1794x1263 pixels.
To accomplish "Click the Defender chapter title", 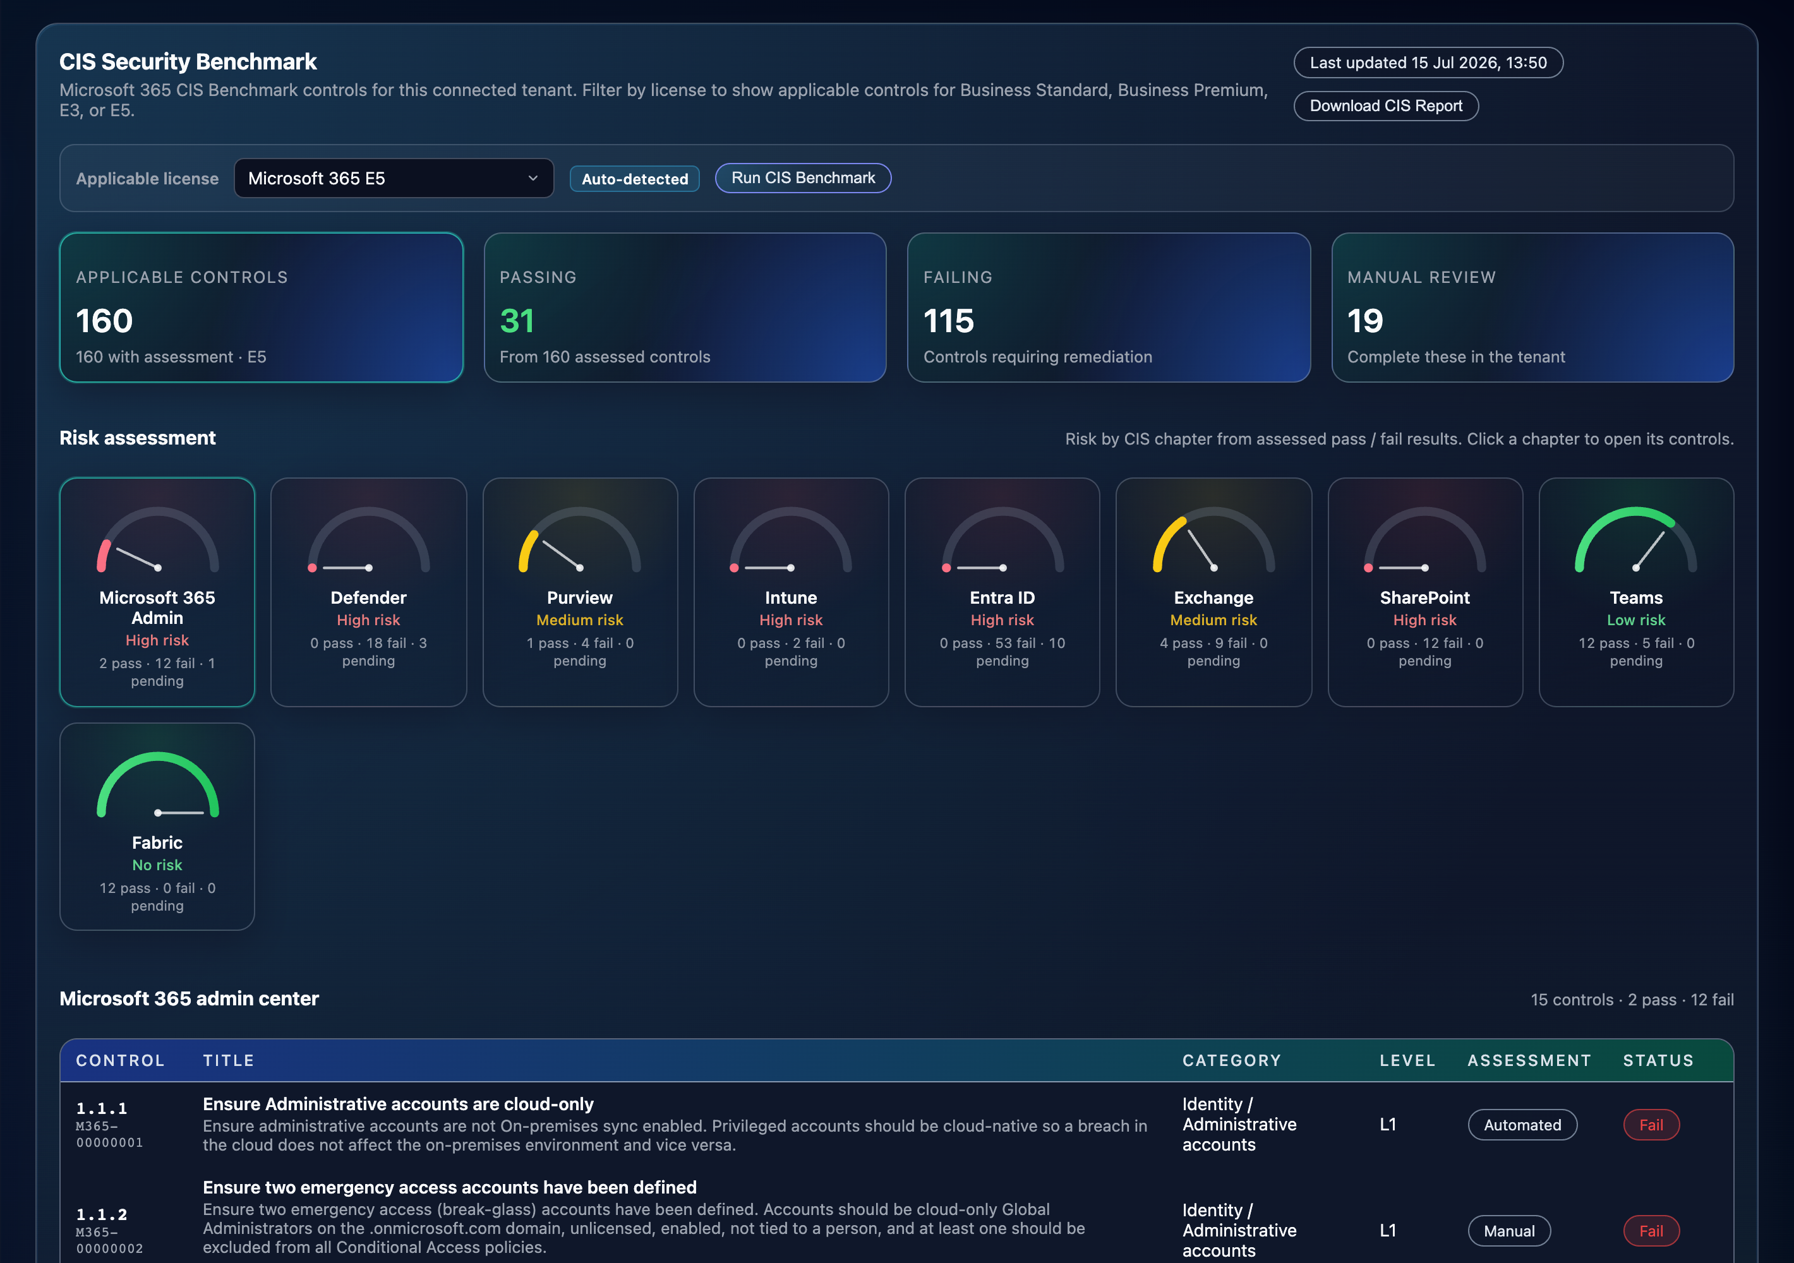I will (x=368, y=597).
